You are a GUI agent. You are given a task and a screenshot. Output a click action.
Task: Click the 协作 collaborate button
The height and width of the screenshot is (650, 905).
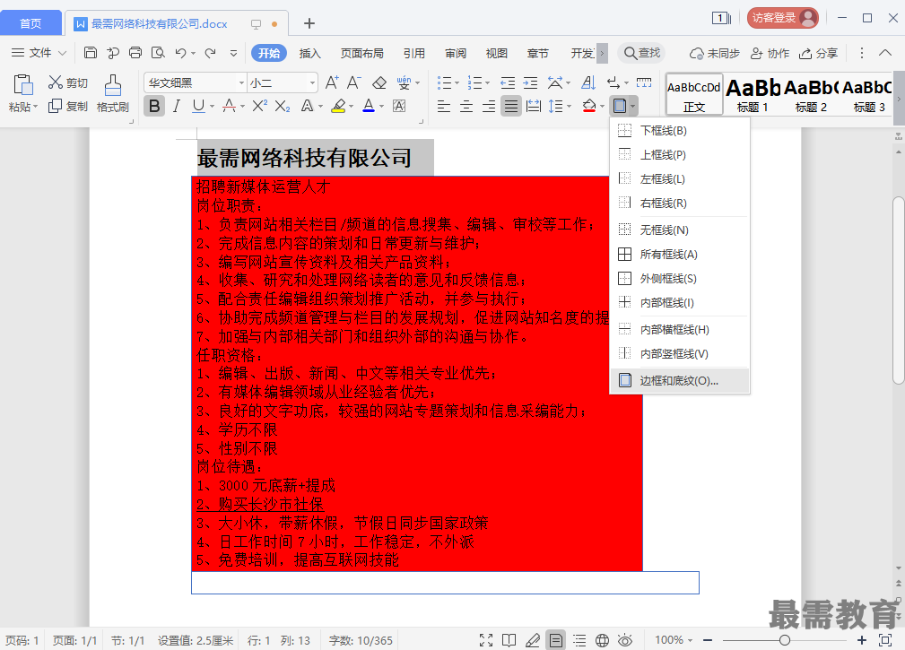point(770,53)
